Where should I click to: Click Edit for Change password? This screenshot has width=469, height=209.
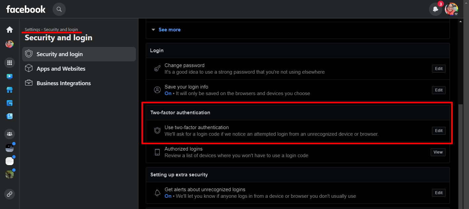439,69
